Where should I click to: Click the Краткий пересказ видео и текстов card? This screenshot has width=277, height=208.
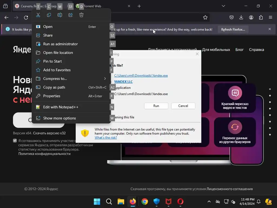point(235,98)
